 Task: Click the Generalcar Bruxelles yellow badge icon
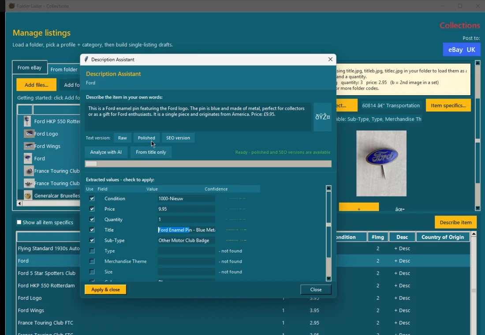coord(29,195)
